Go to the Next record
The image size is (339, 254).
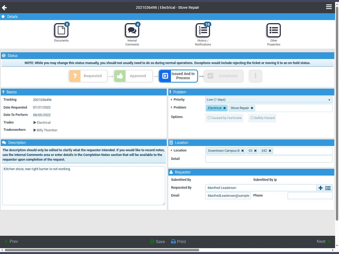[x=323, y=242]
